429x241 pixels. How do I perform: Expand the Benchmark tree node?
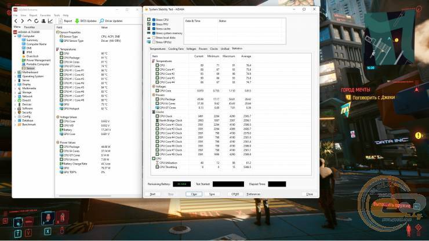point(15,125)
